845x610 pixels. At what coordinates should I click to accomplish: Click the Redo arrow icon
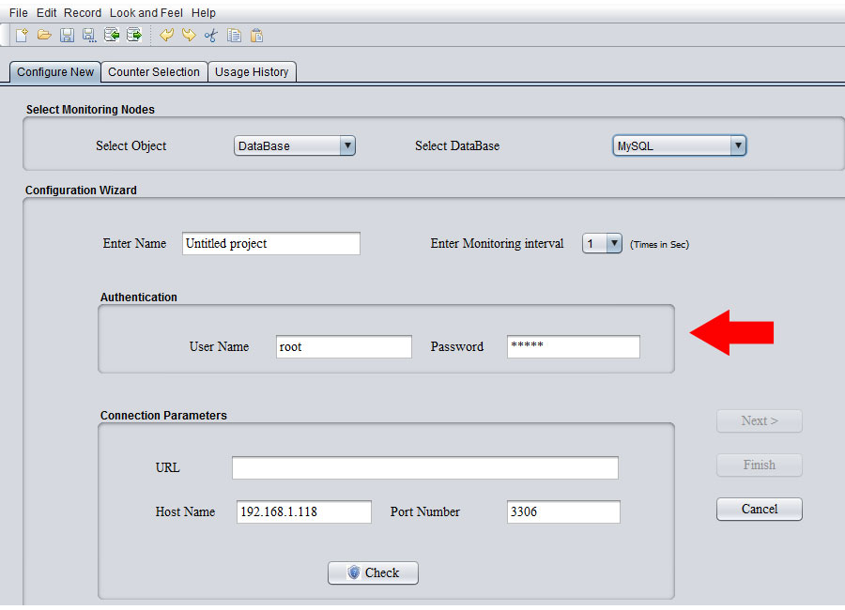pyautogui.click(x=189, y=35)
